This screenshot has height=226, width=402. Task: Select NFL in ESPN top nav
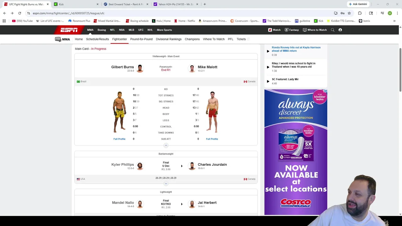112,30
